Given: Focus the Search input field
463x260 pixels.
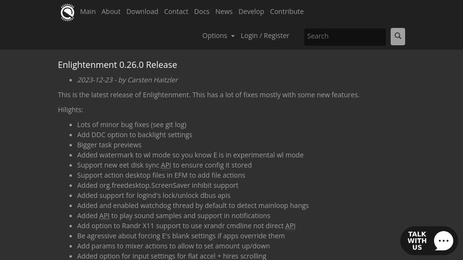Looking at the screenshot, I should tap(345, 37).
